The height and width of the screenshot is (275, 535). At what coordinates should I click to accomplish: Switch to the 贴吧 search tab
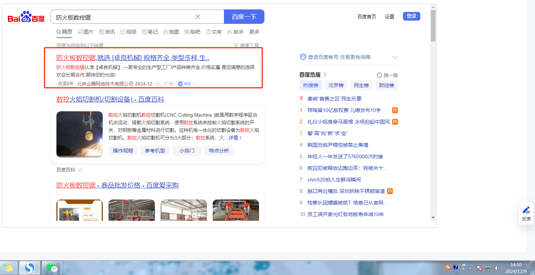pyautogui.click(x=192, y=32)
